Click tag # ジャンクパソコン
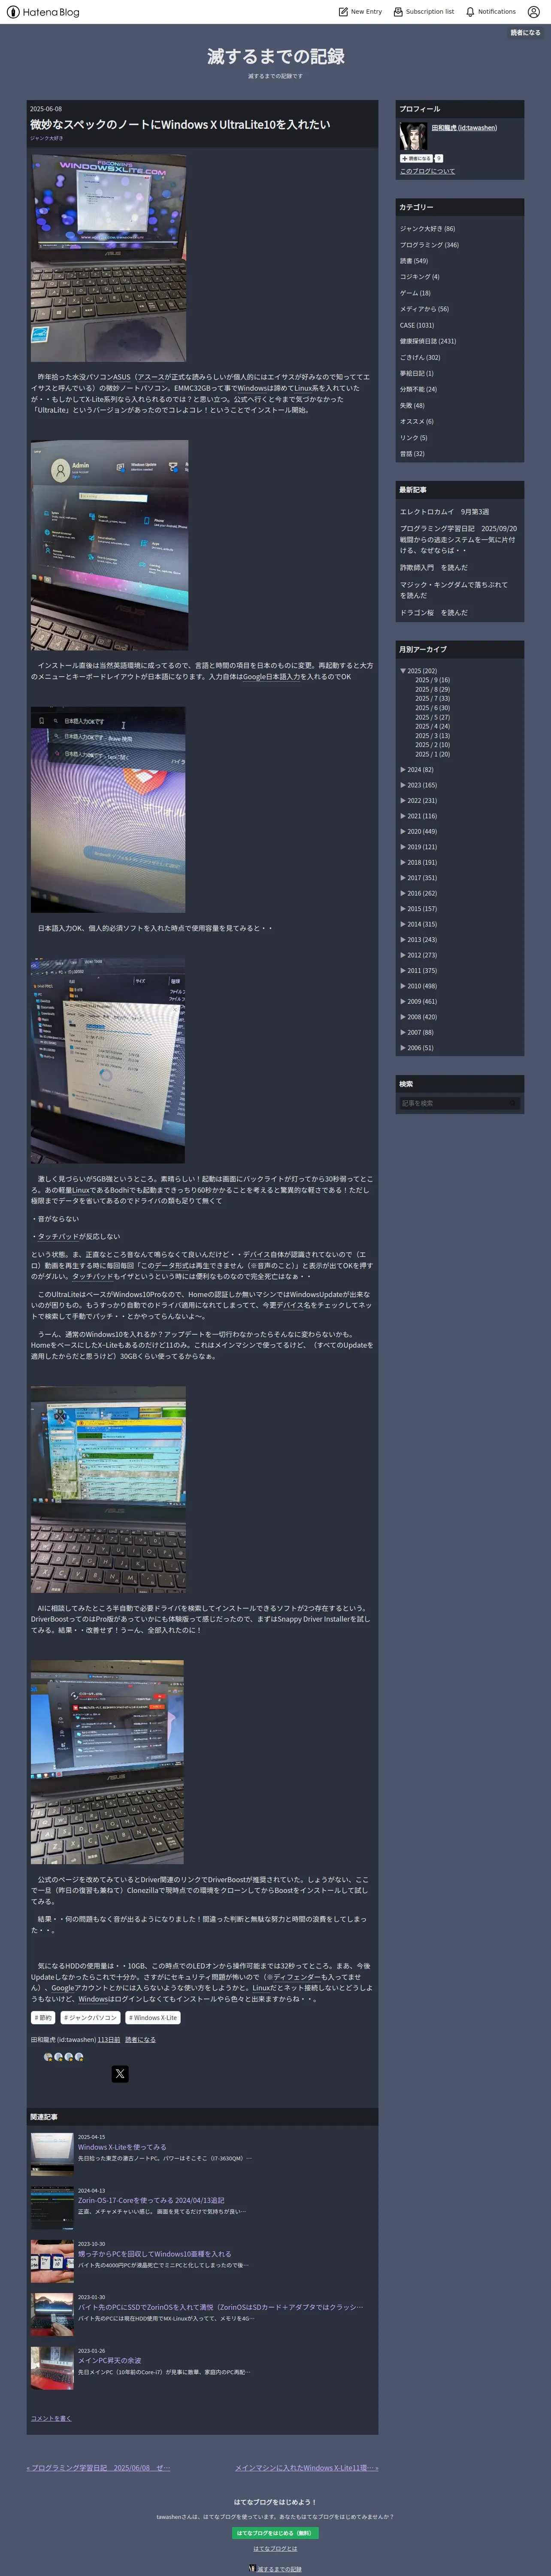Screen dimensions: 551x2576 [x=90, y=2018]
